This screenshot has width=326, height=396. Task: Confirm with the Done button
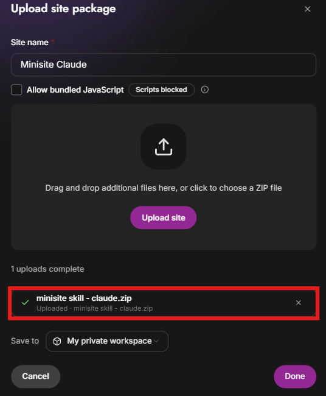tap(295, 377)
